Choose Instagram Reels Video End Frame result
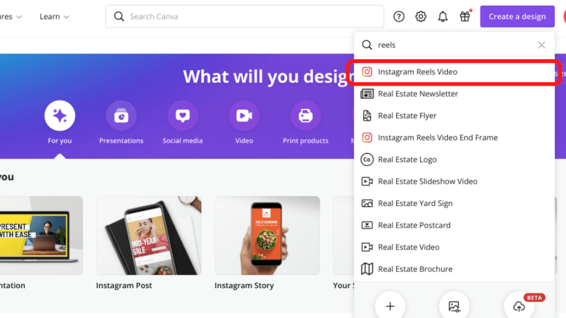The width and height of the screenshot is (566, 318). pyautogui.click(x=454, y=137)
